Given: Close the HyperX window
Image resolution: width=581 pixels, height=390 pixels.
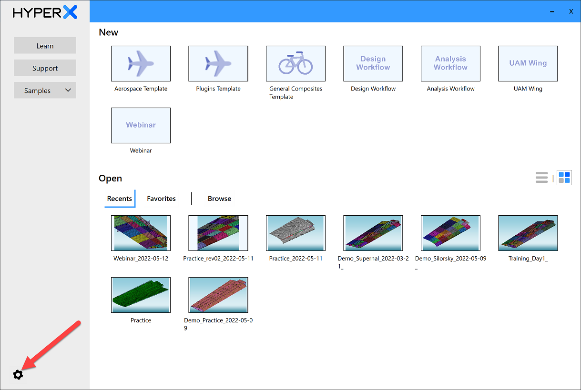Looking at the screenshot, I should (571, 11).
